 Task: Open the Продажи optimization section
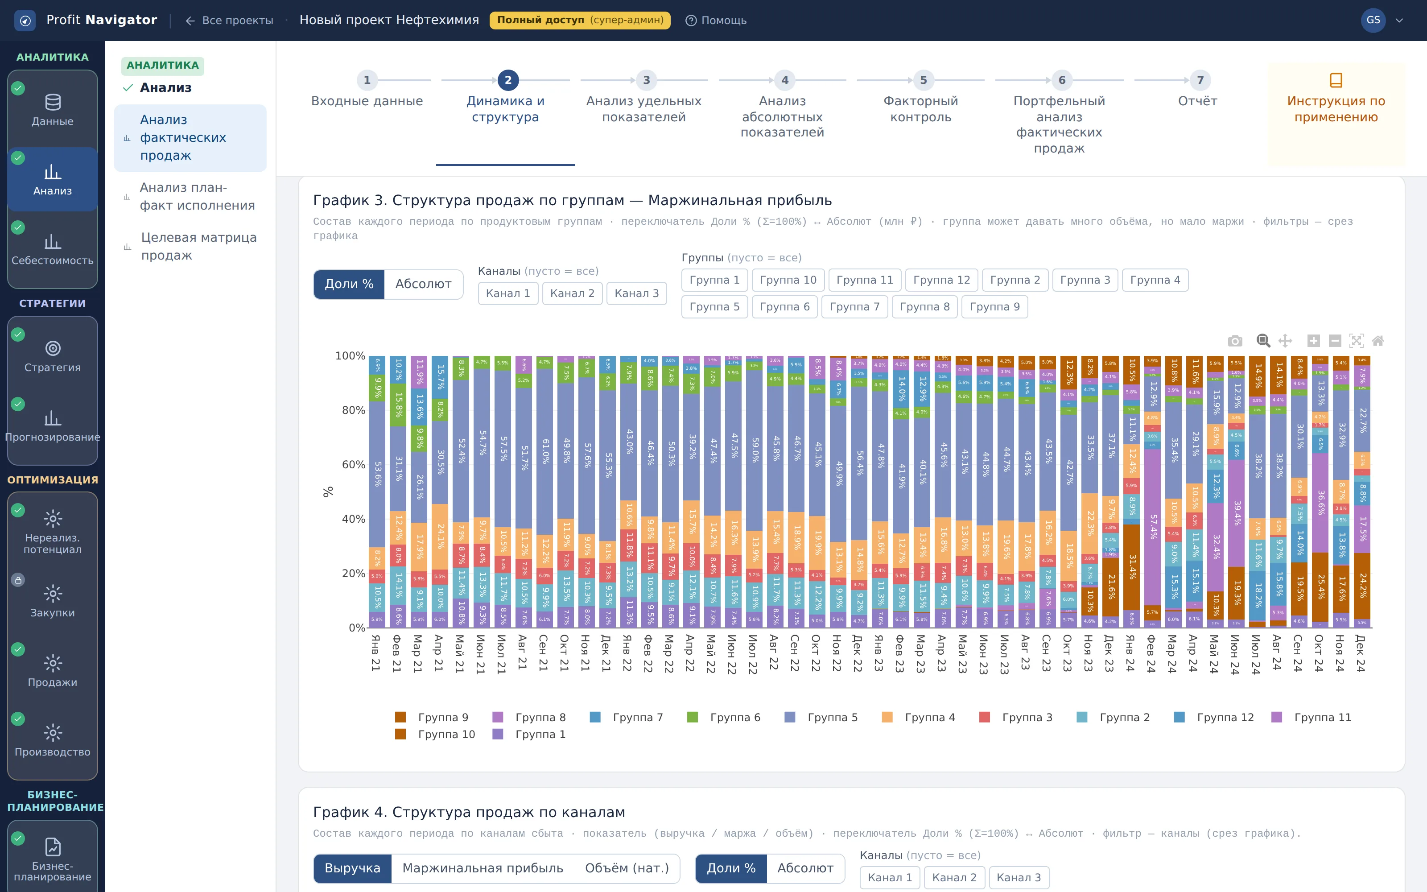(53, 671)
